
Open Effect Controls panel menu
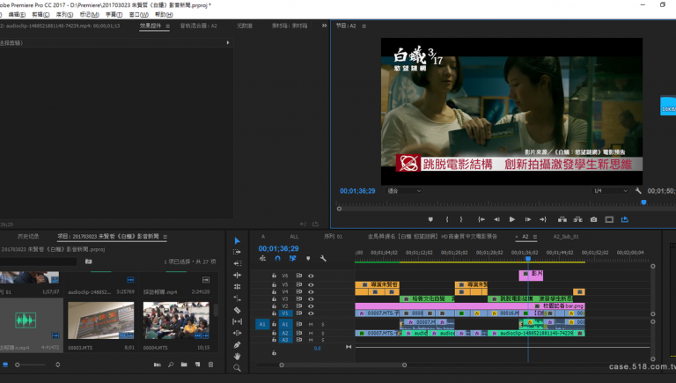tap(168, 26)
